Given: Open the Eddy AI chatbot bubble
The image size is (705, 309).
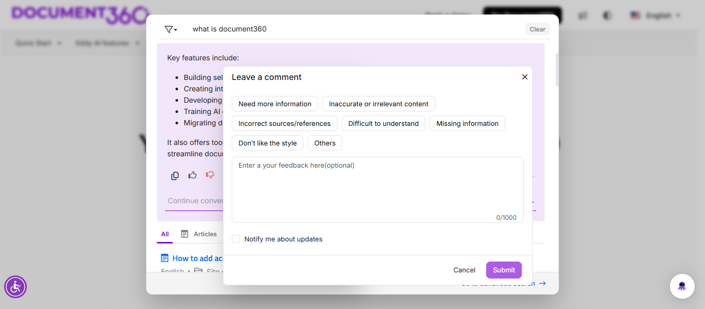Looking at the screenshot, I should [682, 286].
